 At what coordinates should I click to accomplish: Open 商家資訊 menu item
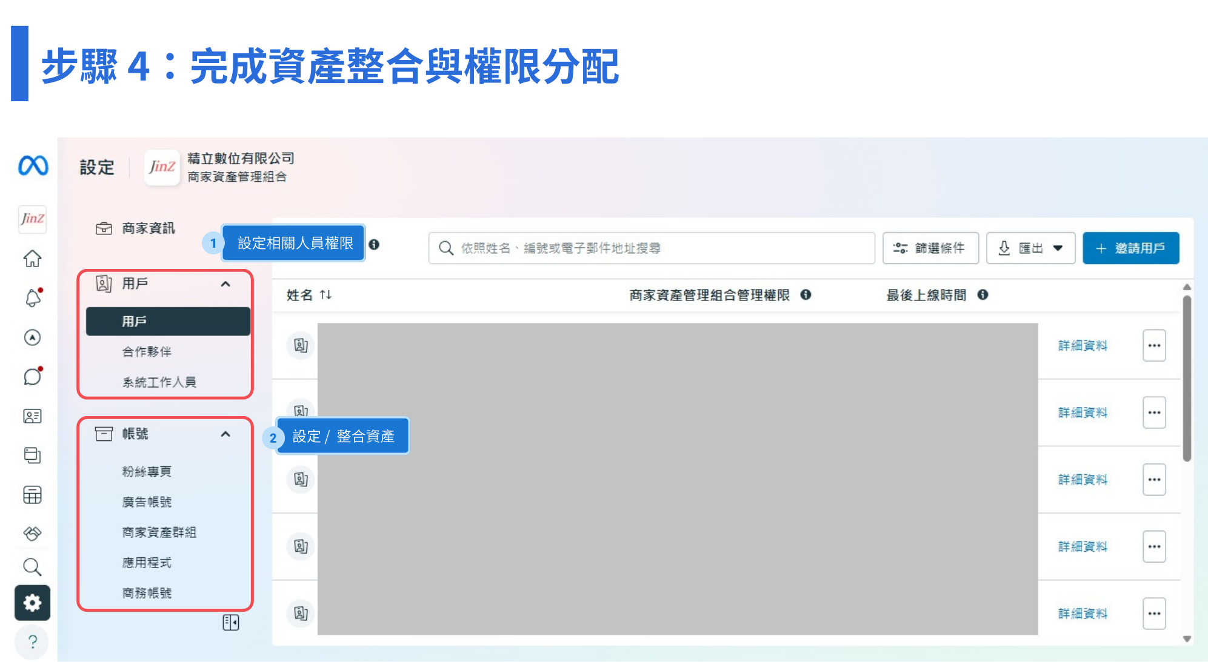click(x=148, y=228)
